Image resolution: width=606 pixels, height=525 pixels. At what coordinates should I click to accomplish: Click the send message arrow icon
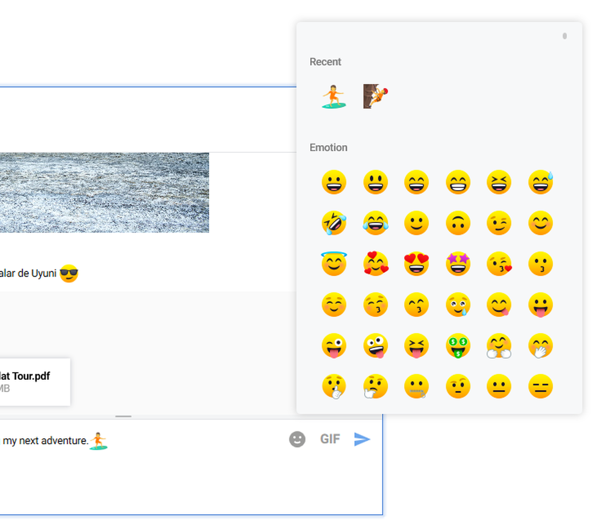[x=362, y=439]
